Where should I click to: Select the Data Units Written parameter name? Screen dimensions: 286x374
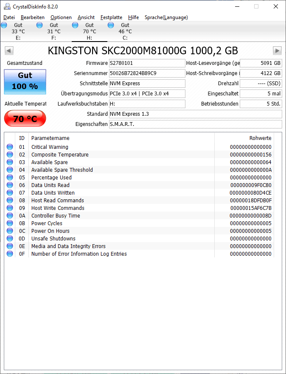point(53,193)
